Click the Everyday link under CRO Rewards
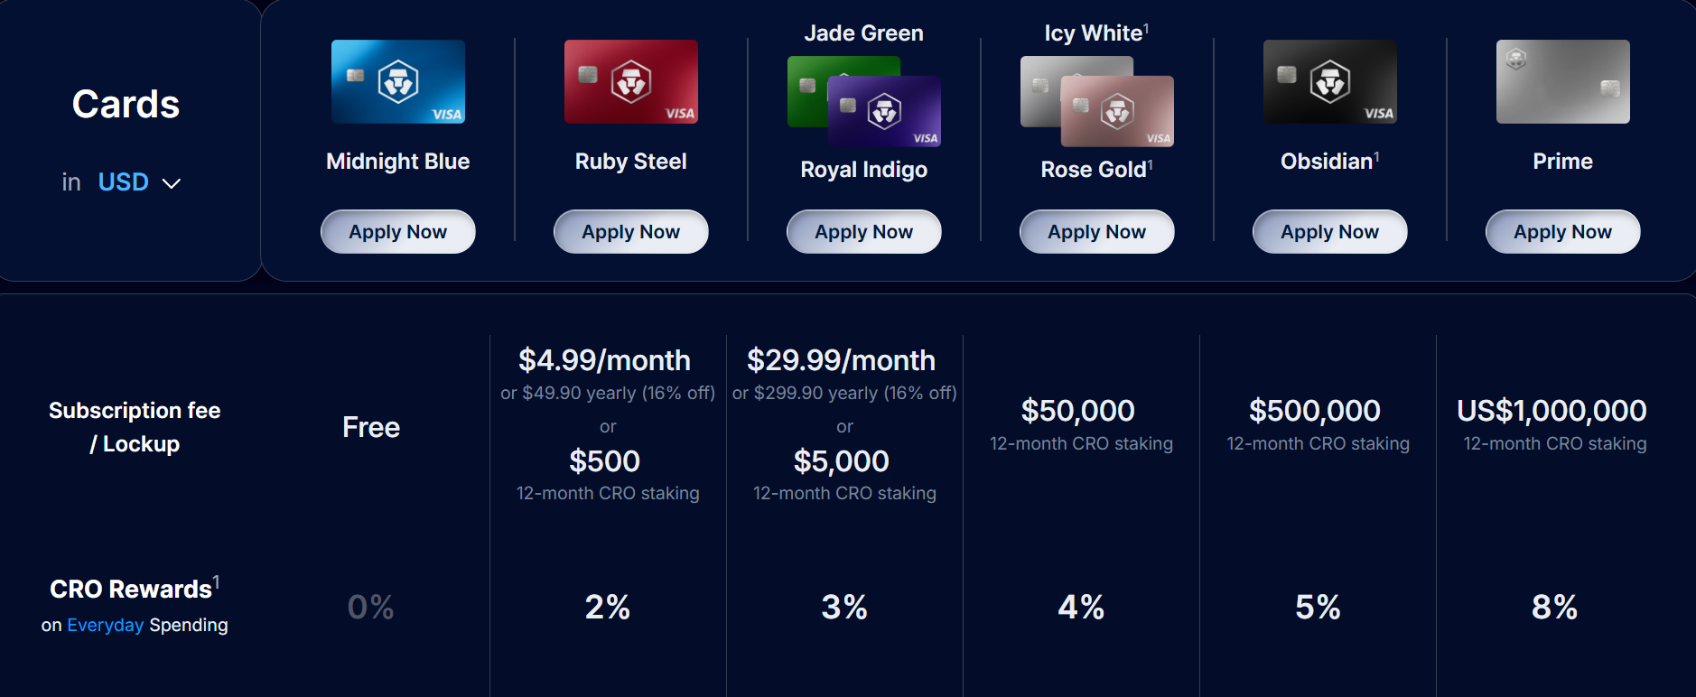 pos(106,625)
